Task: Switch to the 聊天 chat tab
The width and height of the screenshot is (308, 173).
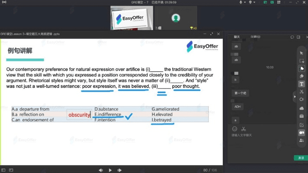Action: point(237,37)
